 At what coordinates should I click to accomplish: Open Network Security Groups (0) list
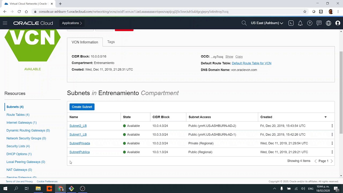[x=26, y=138]
